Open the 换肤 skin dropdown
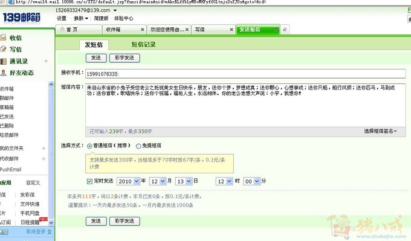Viewport: 411px width, 241px height. pyautogui.click(x=81, y=18)
